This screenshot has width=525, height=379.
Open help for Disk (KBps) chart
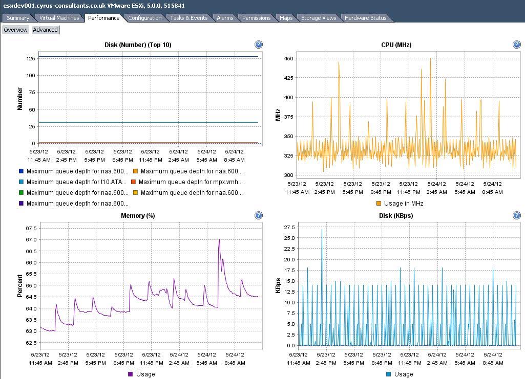point(517,215)
